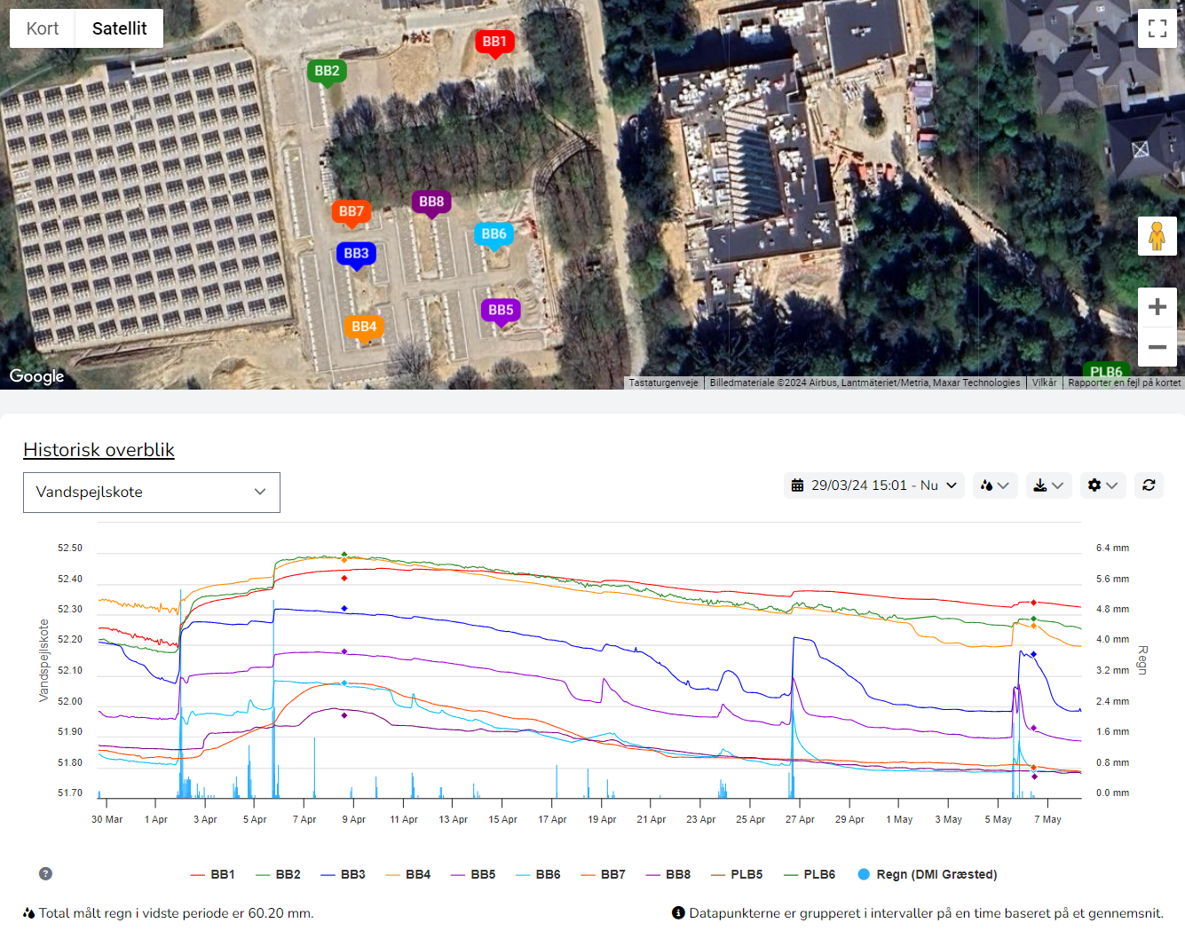Toggle BB7 series in chart legend
The image size is (1185, 931).
pos(604,875)
